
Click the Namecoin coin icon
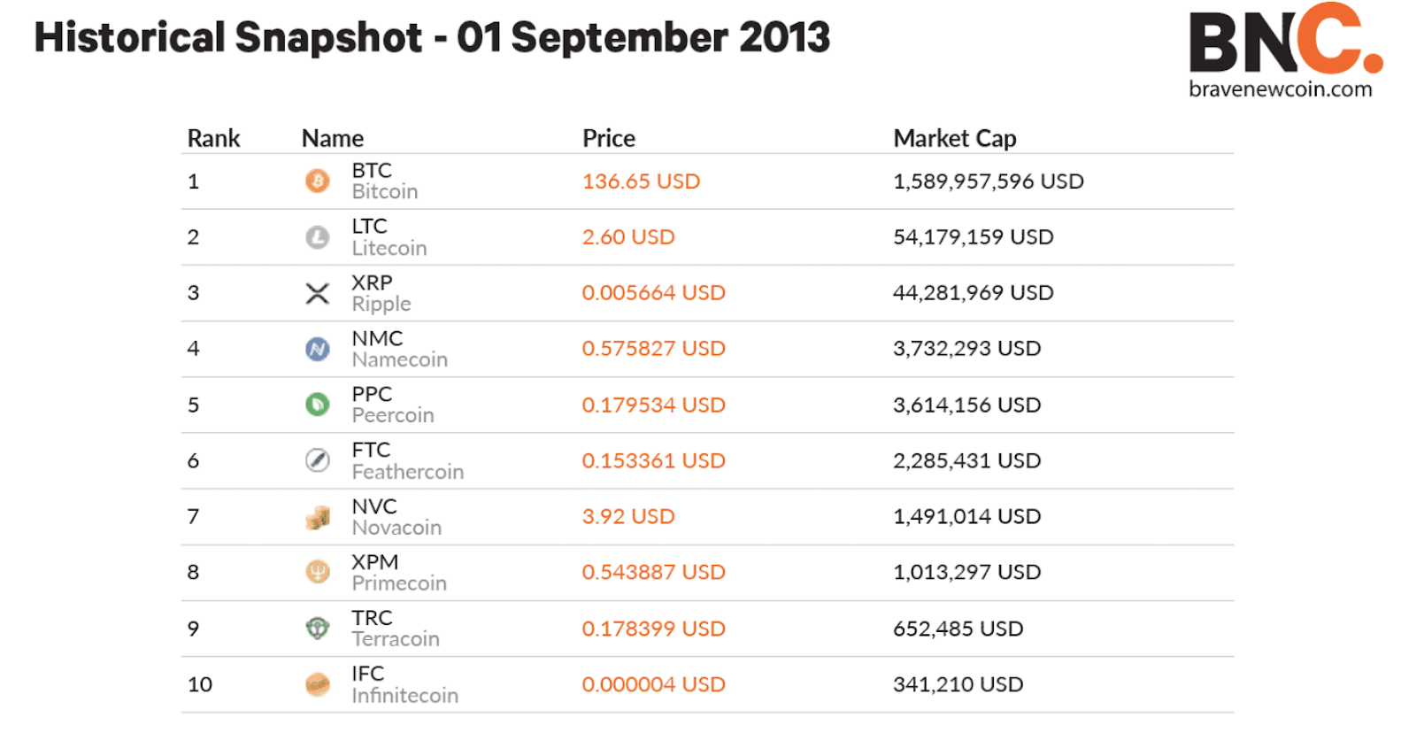[318, 349]
